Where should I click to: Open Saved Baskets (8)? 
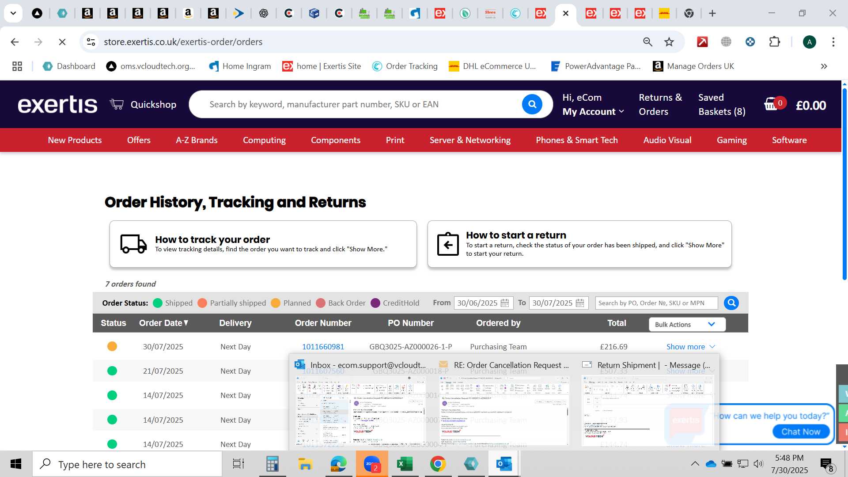[722, 104]
